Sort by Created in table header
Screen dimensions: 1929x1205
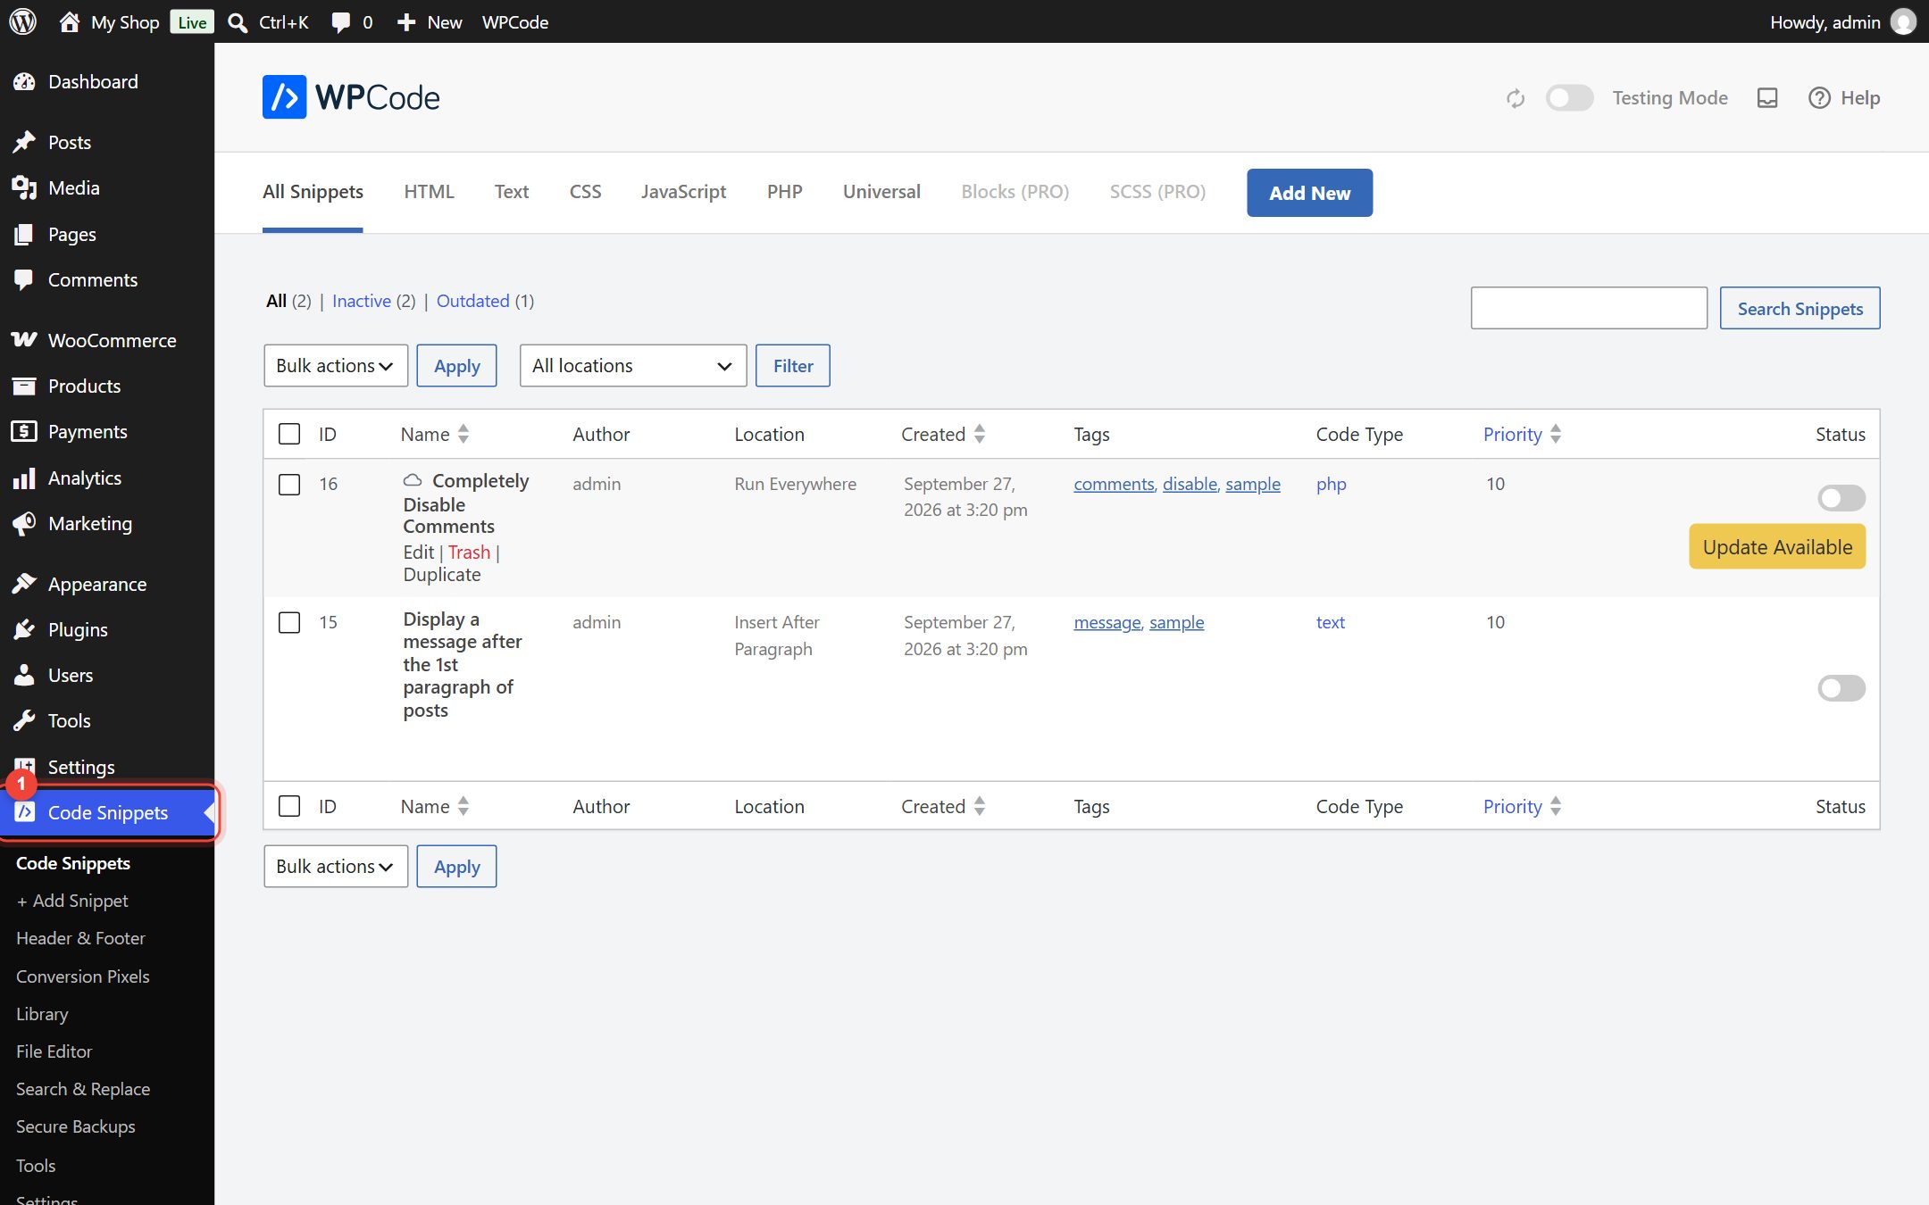[943, 434]
